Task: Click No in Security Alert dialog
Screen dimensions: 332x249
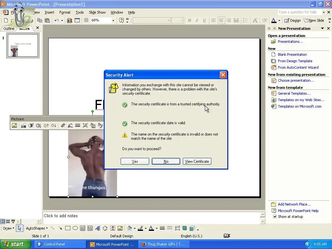Action: click(166, 161)
